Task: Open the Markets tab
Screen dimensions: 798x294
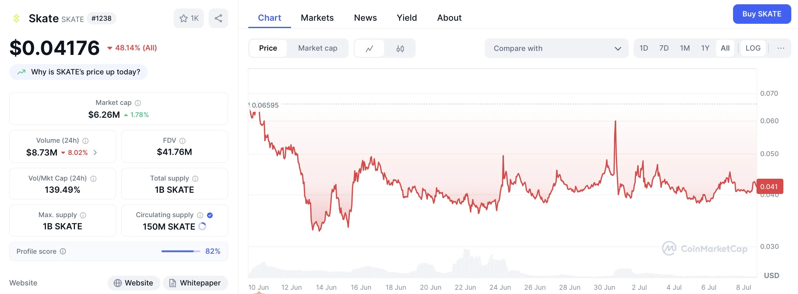Action: [x=317, y=18]
